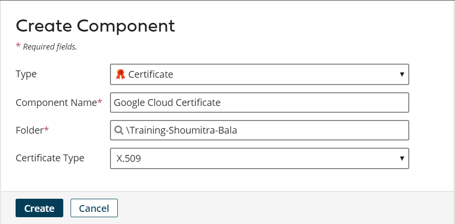Click the Component Name label
Screen dimensions: 455x224
point(56,103)
